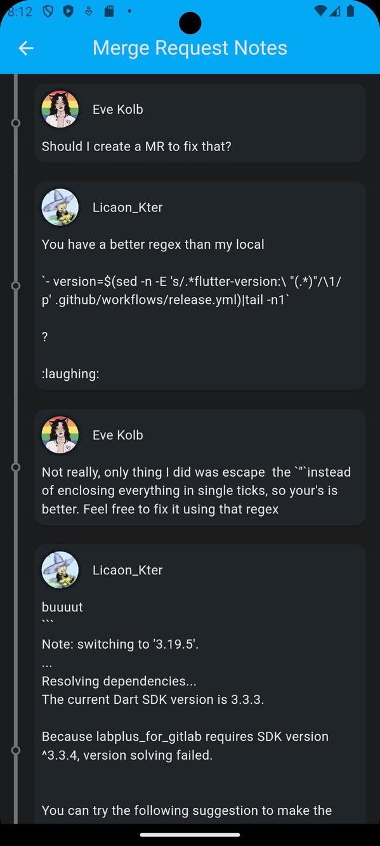The image size is (380, 846).
Task: Tap the navigation gesture pill at bottom
Action: click(190, 835)
